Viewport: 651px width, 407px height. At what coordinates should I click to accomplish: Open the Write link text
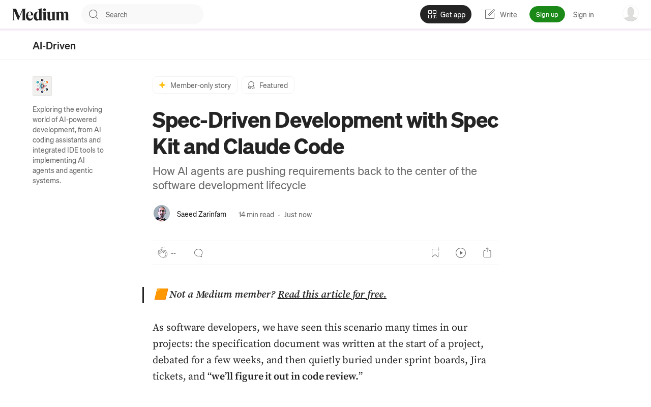tap(509, 14)
